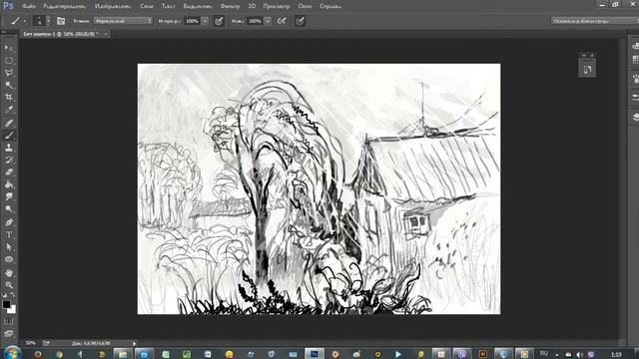Swap foreground and background colors

tap(13, 295)
